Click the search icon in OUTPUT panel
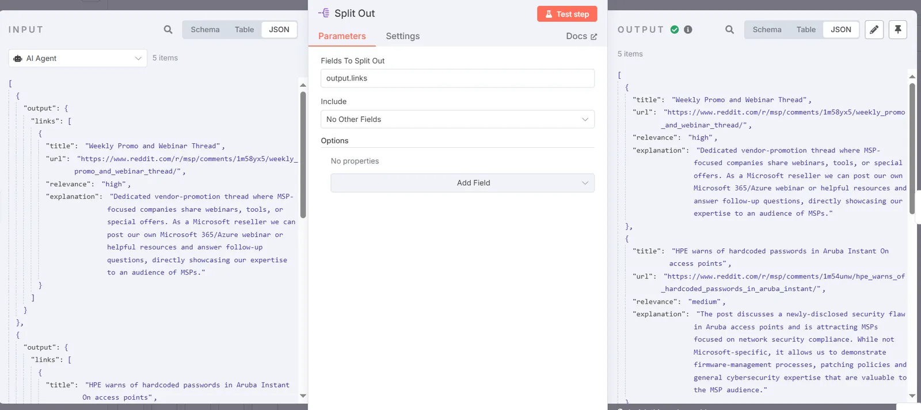Screen dimensions: 921x410 click(729, 29)
